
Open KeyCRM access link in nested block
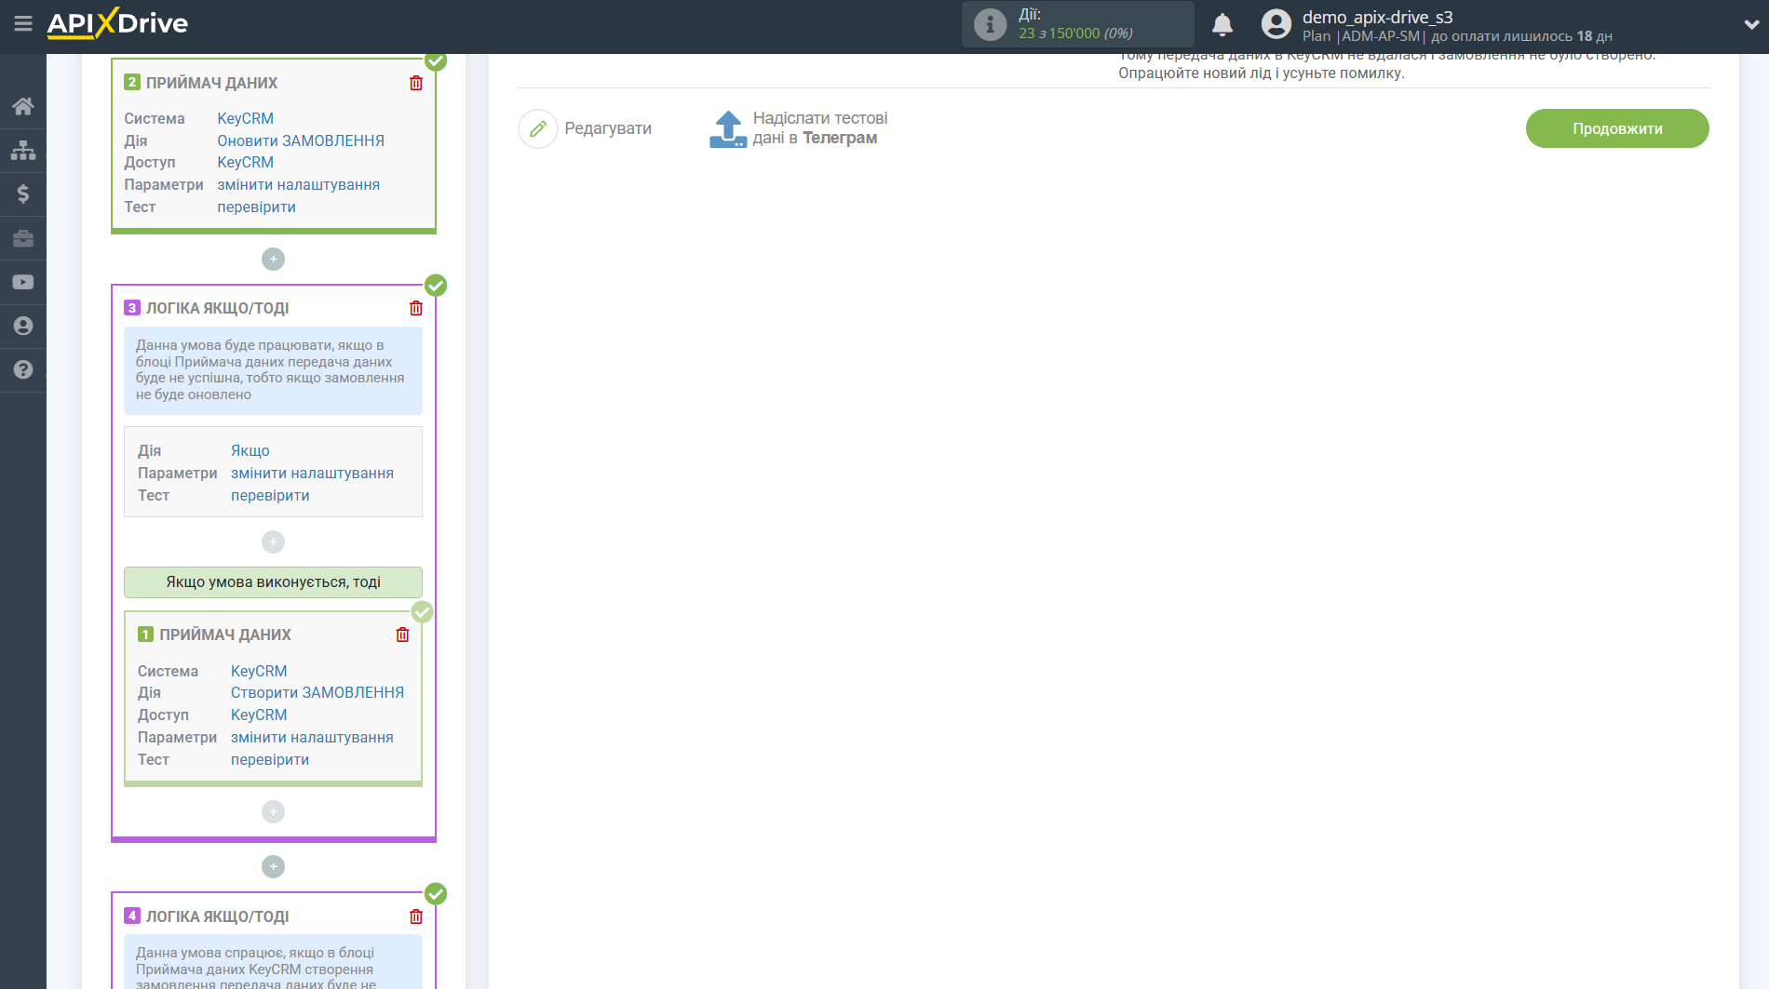259,715
